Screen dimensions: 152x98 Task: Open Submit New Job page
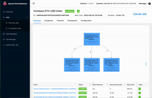click(12, 45)
